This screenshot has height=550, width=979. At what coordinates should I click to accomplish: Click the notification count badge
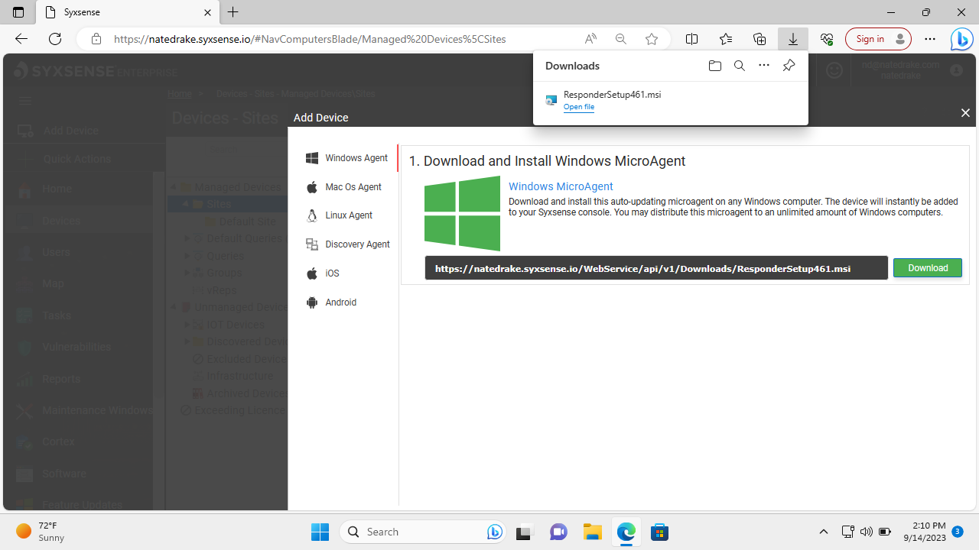(x=957, y=531)
